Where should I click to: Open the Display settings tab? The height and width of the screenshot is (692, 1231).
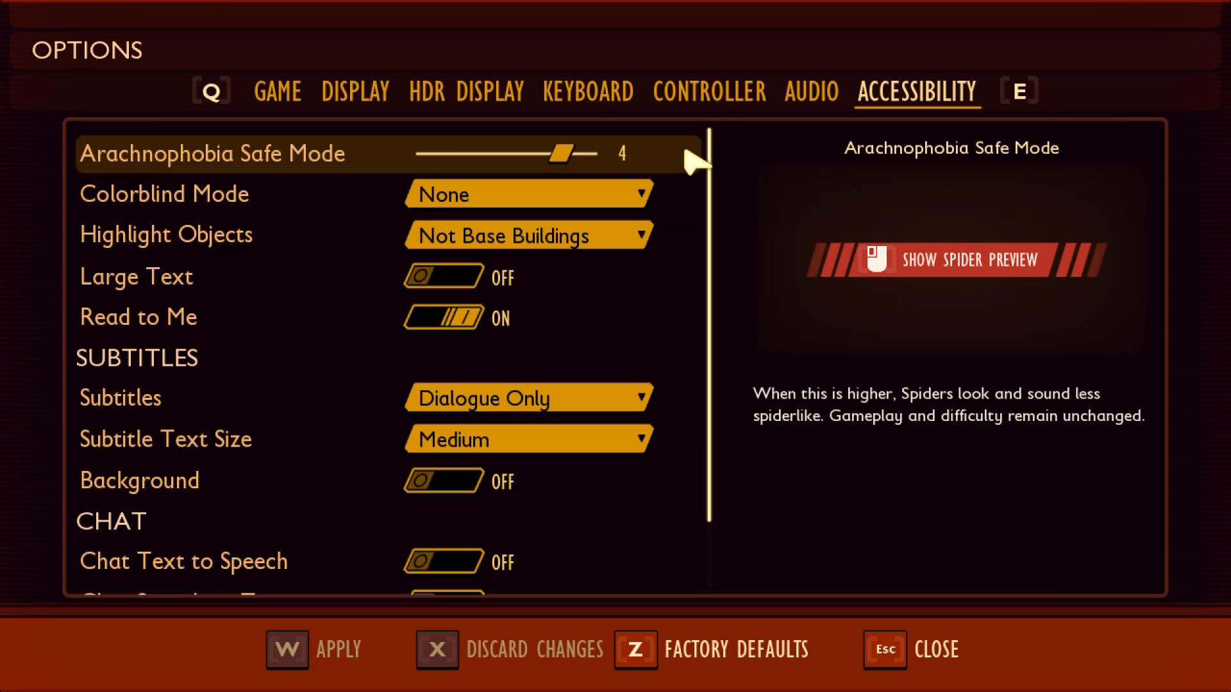[355, 91]
